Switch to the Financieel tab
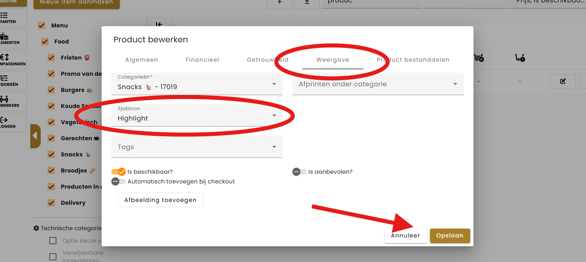Screen dimensions: 586x262 point(202,60)
